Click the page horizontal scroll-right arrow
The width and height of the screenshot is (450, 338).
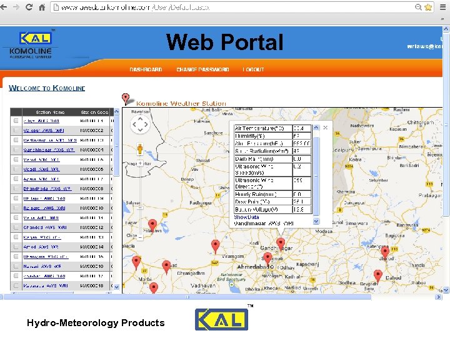pyautogui.click(x=438, y=297)
